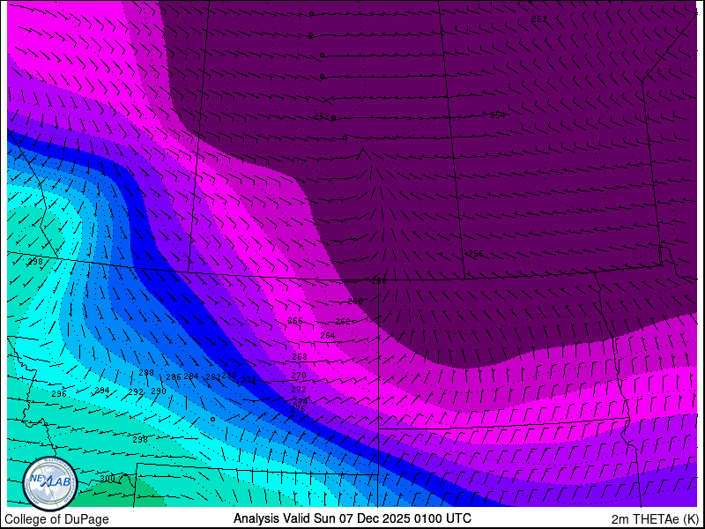Screen dimensions: 705x529
Task: Click the 288 contour label
Action: pyautogui.click(x=146, y=372)
